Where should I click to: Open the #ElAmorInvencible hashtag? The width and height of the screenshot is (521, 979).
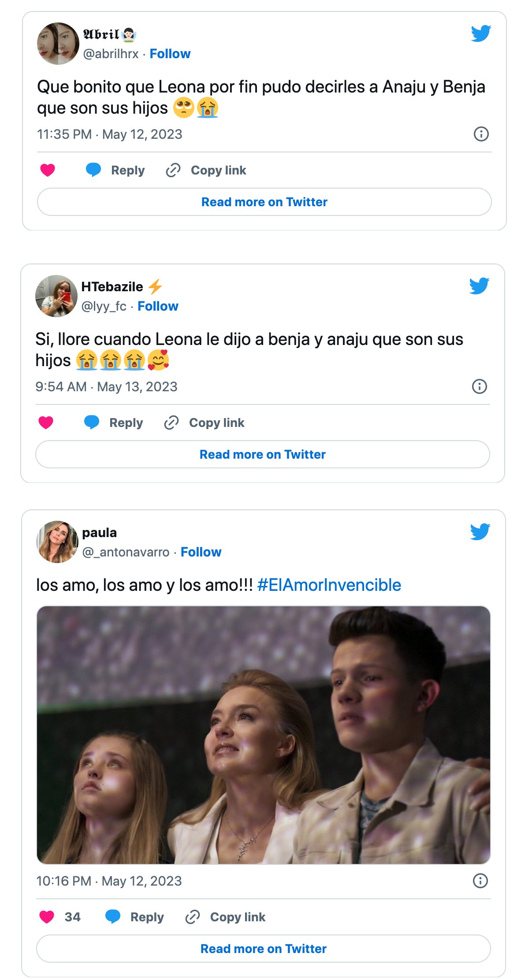329,585
